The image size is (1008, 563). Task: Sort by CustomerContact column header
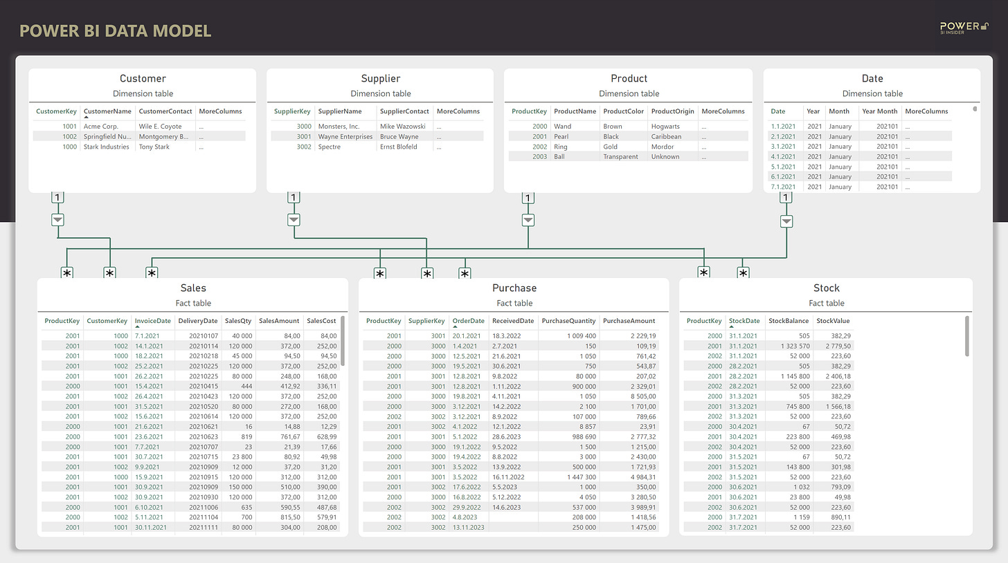pyautogui.click(x=165, y=111)
